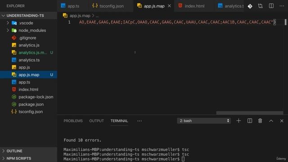Switch to the OUTPUT panel tab
The height and width of the screenshot is (162, 288).
[96, 121]
